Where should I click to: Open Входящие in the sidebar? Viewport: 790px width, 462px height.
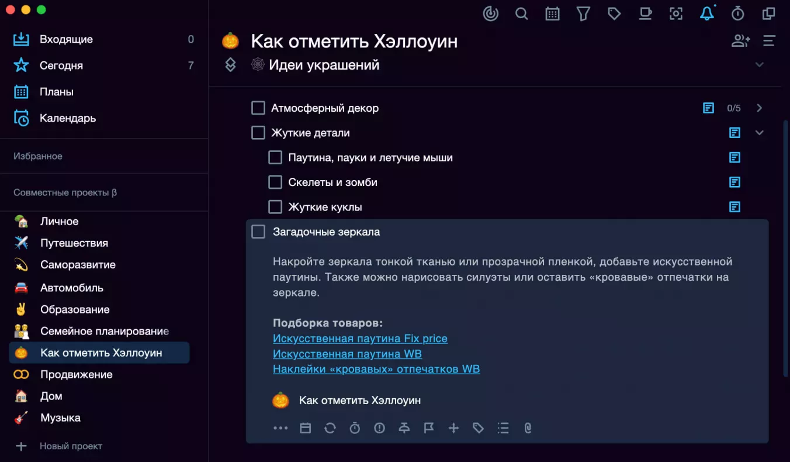104,39
